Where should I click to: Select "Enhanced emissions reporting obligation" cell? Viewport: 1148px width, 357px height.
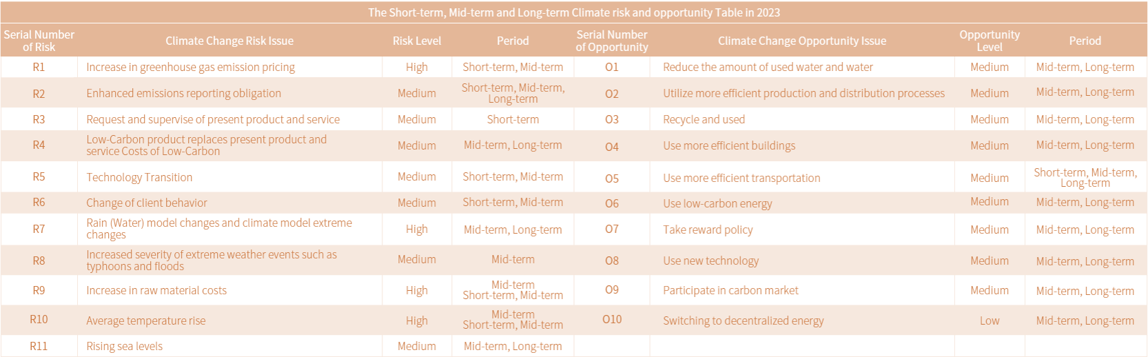tap(183, 93)
